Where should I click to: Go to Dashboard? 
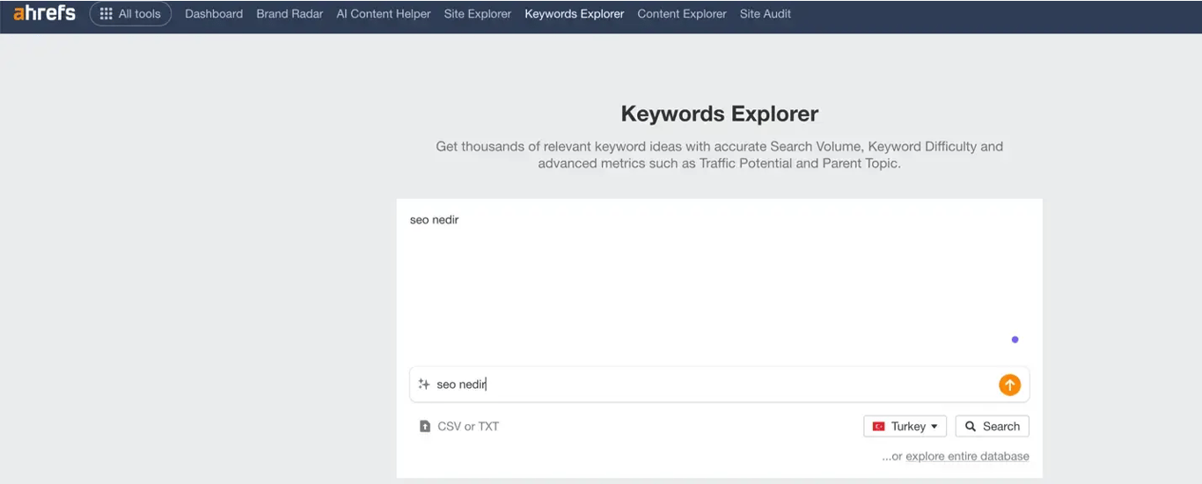click(x=214, y=14)
